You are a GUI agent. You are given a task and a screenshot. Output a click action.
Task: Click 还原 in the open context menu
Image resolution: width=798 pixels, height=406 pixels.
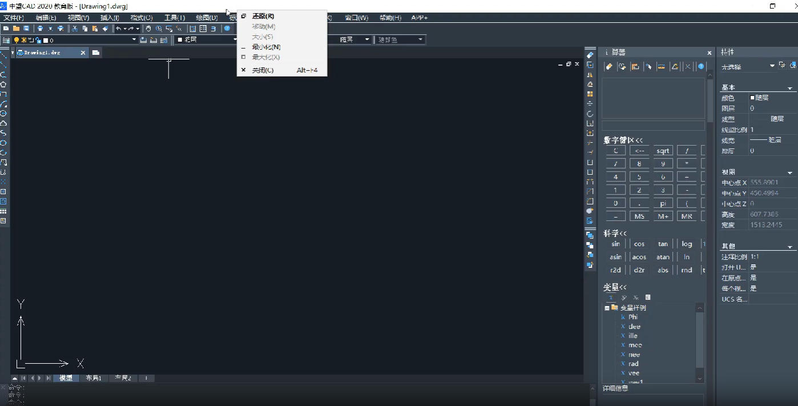coord(262,15)
